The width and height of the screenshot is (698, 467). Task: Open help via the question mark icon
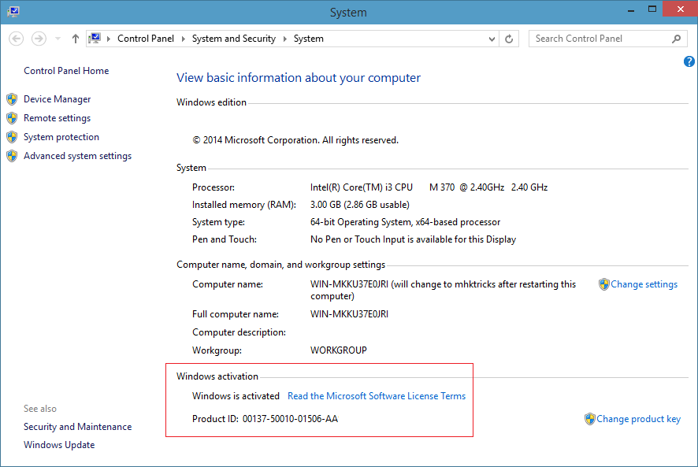[x=688, y=61]
